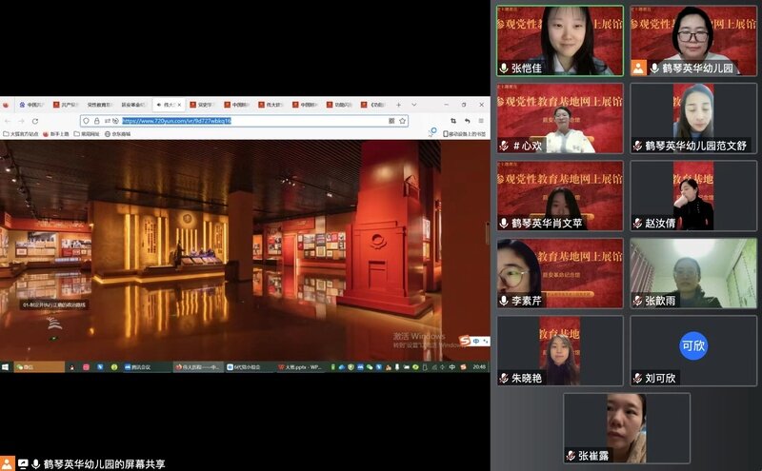
Task: Select 朱晓艳's video tile
Action: (x=560, y=350)
